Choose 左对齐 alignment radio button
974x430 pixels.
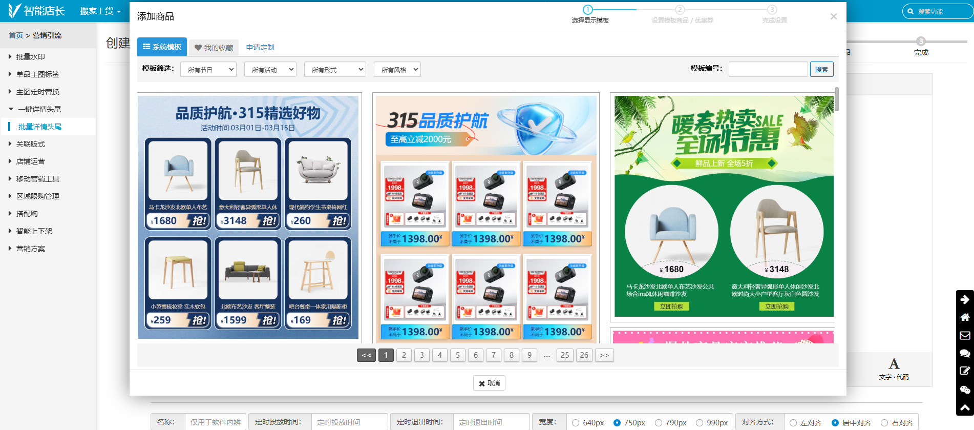[x=793, y=423]
